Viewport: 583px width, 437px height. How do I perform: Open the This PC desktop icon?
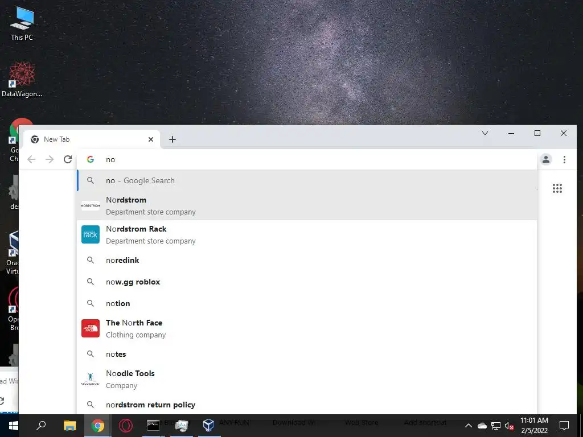pyautogui.click(x=22, y=23)
